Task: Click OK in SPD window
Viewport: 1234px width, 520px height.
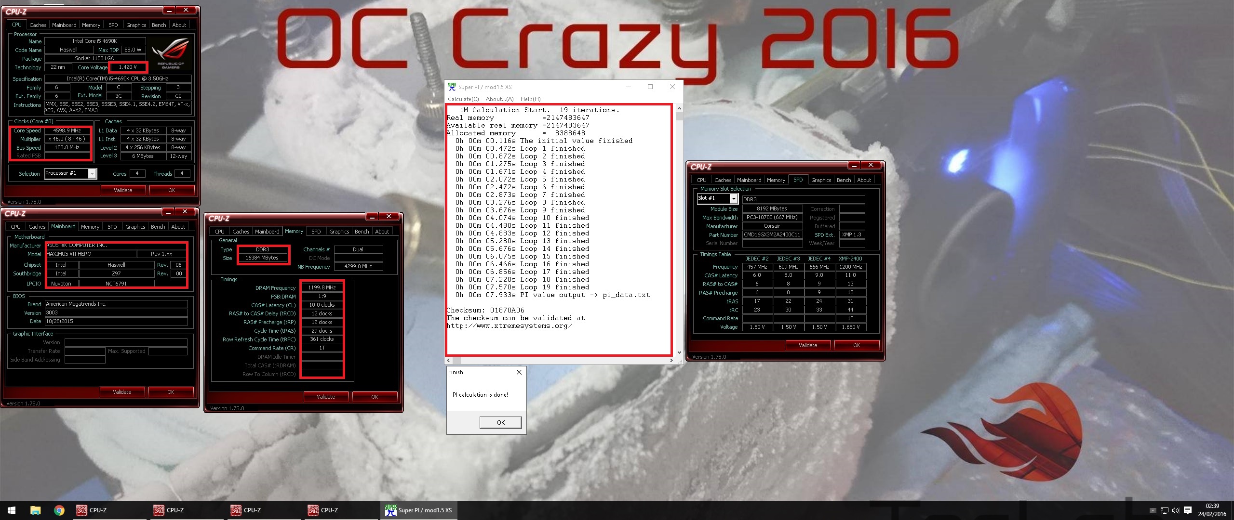Action: (x=857, y=345)
